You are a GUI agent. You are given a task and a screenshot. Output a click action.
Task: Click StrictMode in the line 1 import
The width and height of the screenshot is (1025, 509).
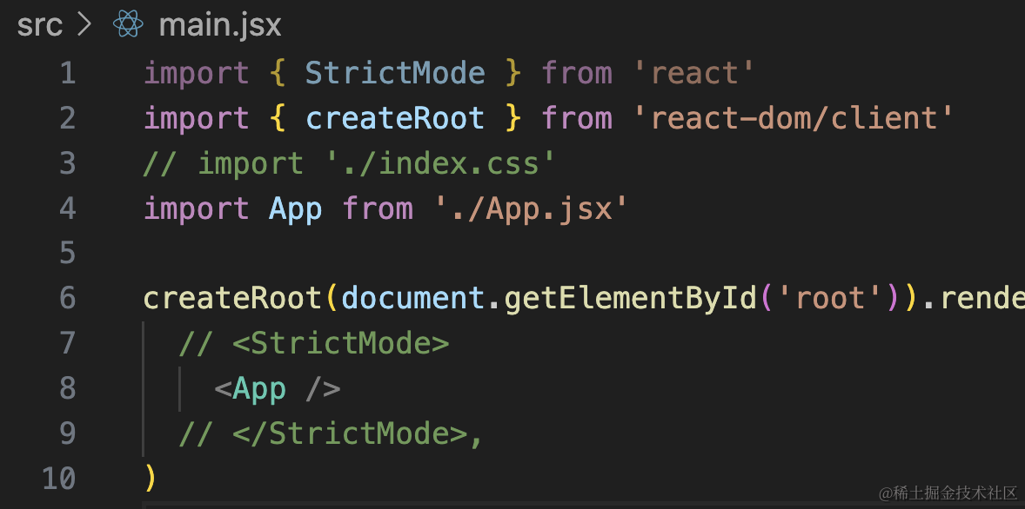pyautogui.click(x=396, y=72)
